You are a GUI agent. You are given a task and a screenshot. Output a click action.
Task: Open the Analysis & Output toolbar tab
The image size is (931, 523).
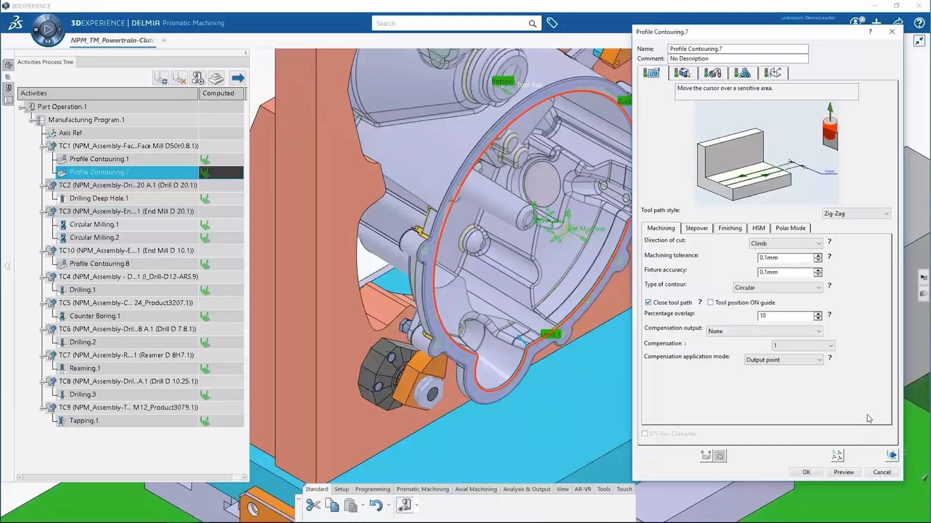point(527,489)
